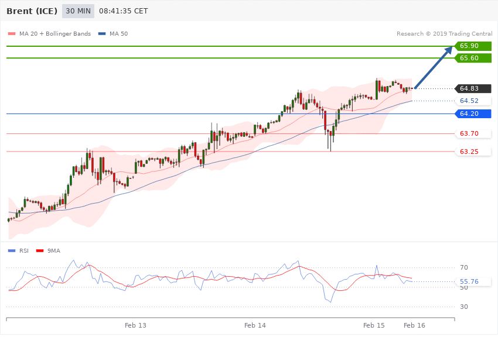Select the 63.25 support label
The width and height of the screenshot is (498, 337).
[469, 152]
